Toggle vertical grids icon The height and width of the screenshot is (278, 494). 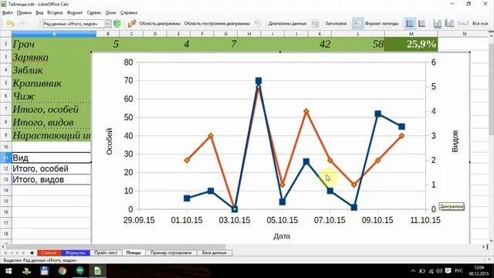[421, 23]
